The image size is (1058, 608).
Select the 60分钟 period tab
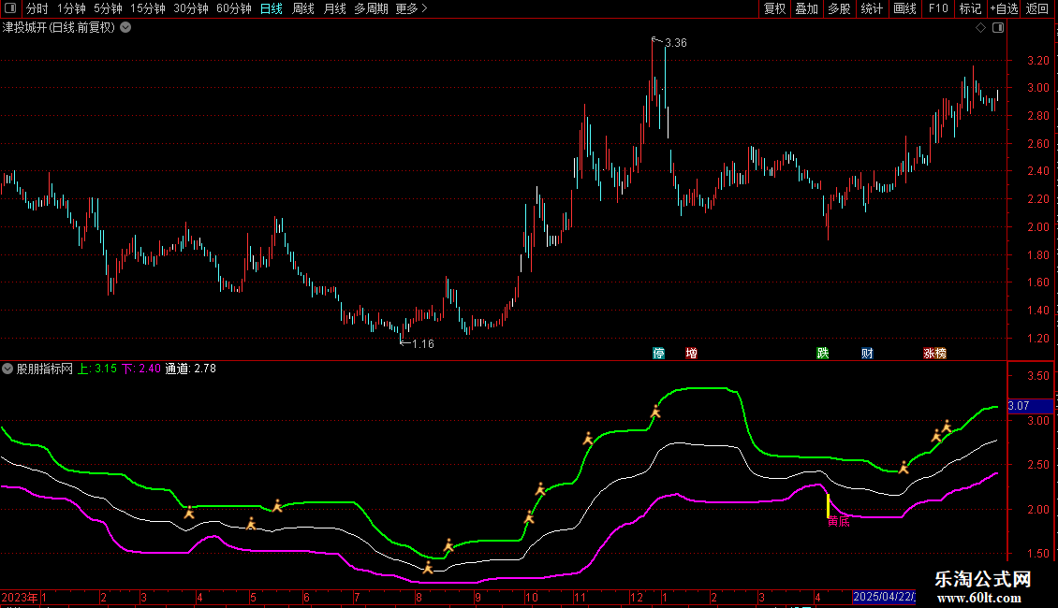click(x=234, y=8)
